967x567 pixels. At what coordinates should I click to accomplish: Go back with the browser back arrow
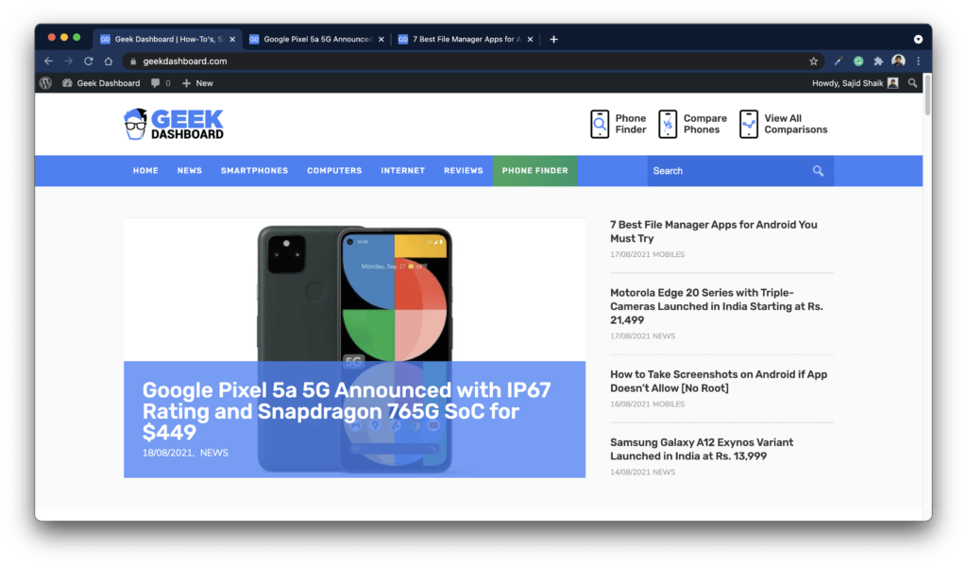(x=48, y=61)
